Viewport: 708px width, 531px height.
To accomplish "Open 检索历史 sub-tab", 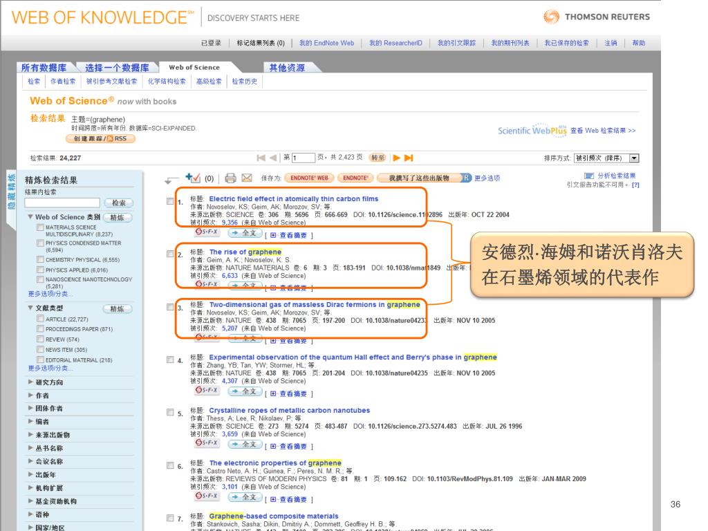I will 245,82.
